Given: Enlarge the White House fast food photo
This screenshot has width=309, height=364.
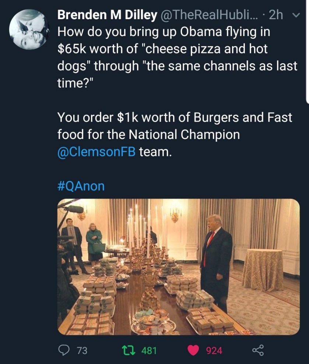Looking at the screenshot, I should 178,267.
